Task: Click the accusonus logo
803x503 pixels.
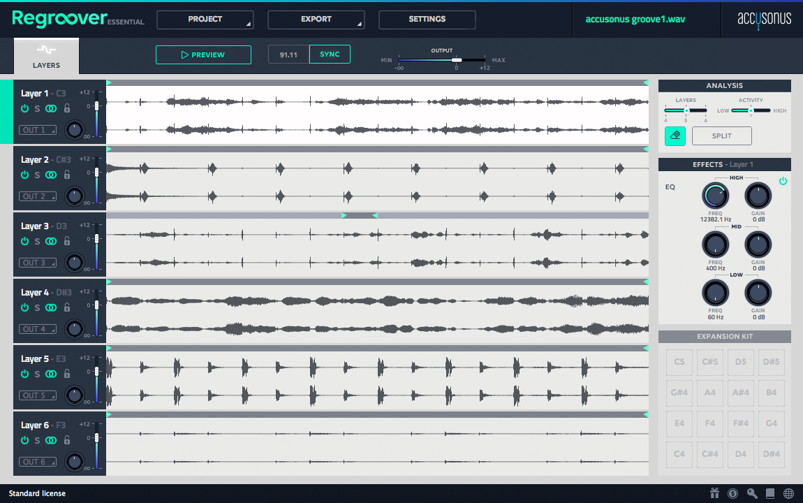Action: (x=764, y=20)
